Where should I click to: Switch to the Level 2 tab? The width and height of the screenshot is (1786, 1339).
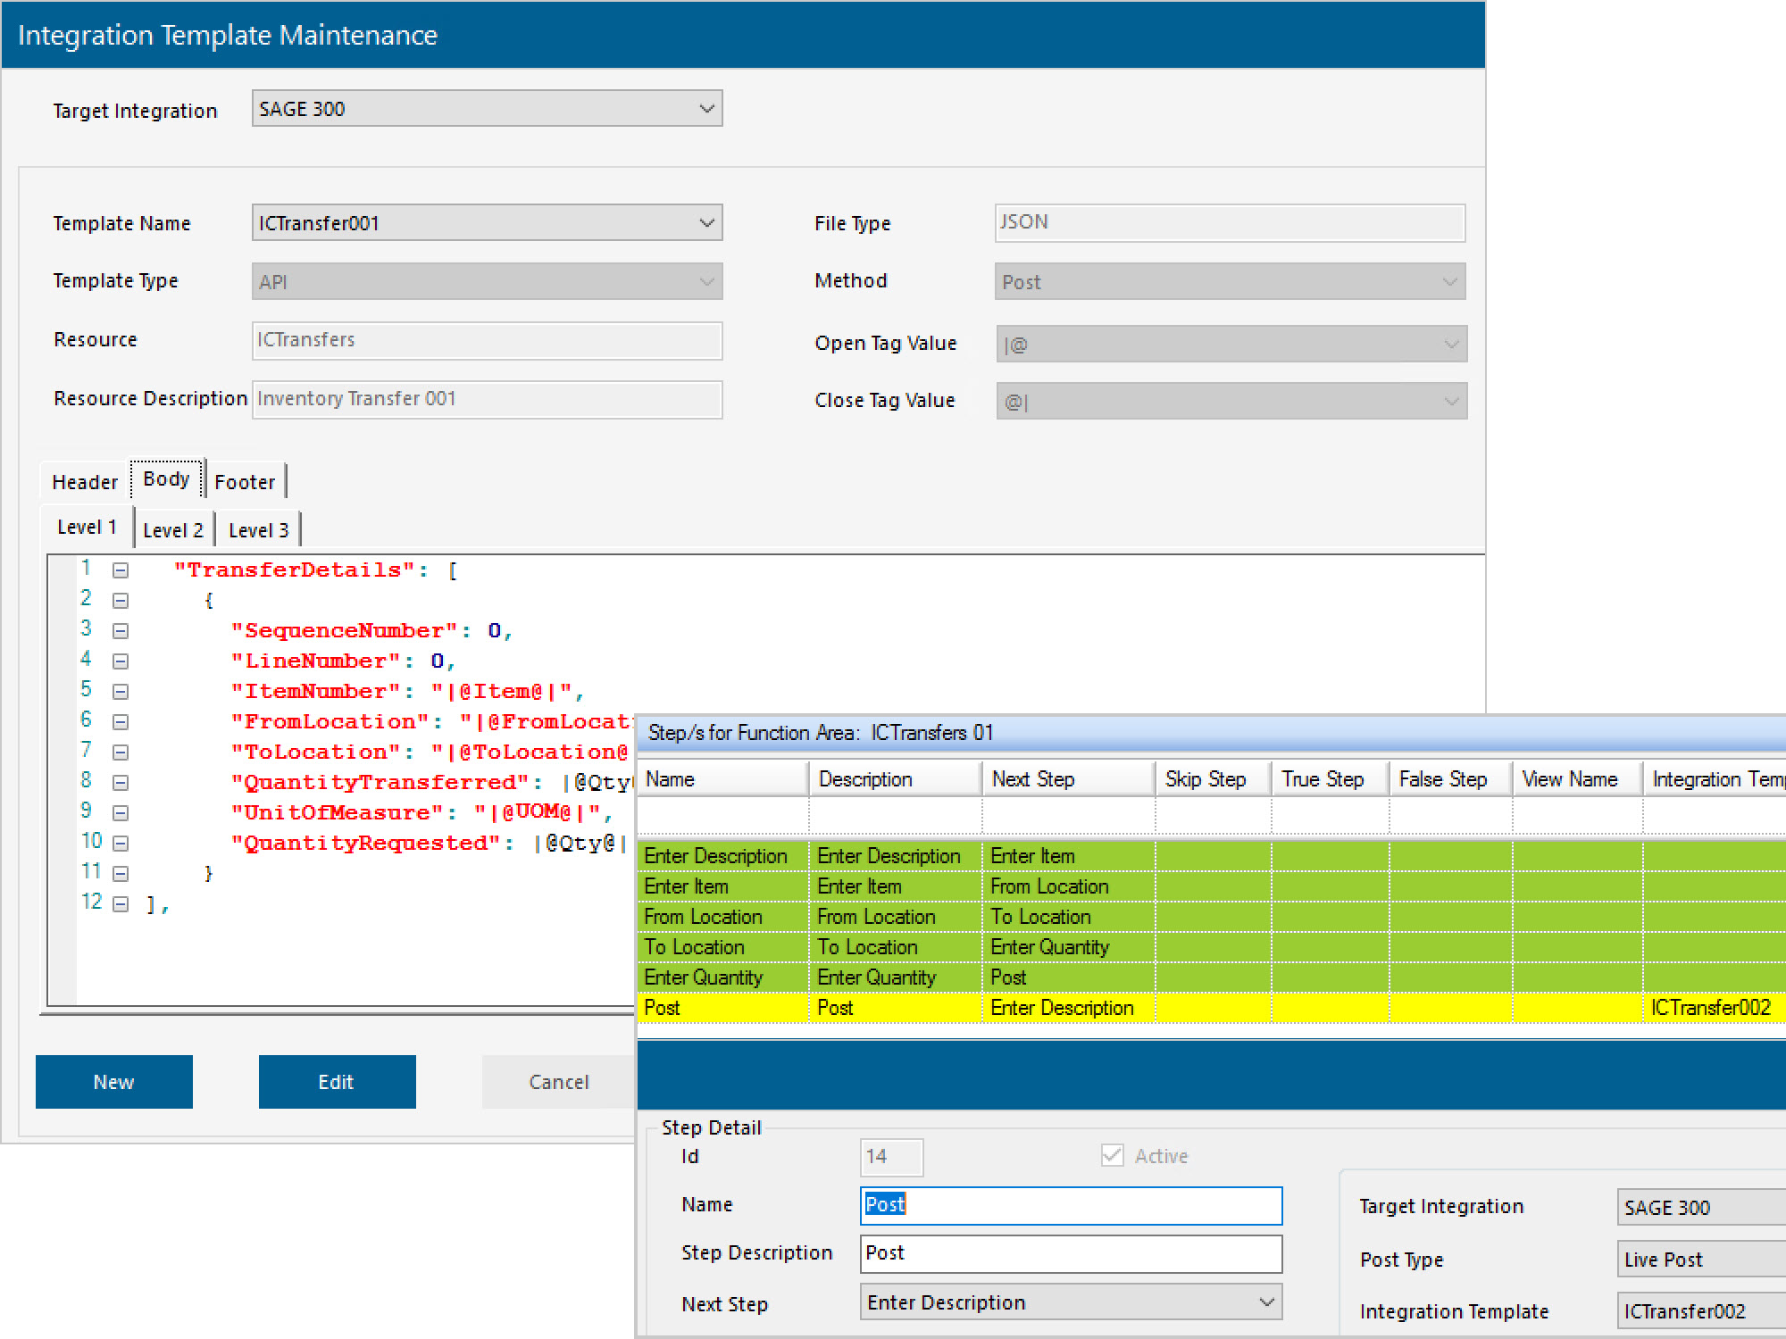(x=173, y=528)
